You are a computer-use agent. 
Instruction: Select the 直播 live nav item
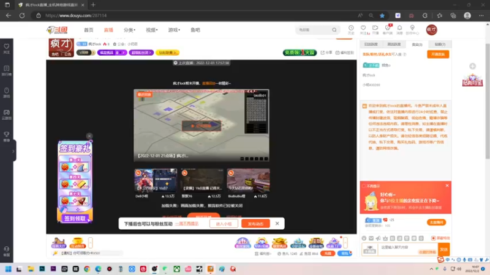click(108, 30)
